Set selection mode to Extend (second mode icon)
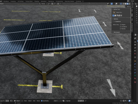This screenshot has width=138, height=104. click(115, 16)
